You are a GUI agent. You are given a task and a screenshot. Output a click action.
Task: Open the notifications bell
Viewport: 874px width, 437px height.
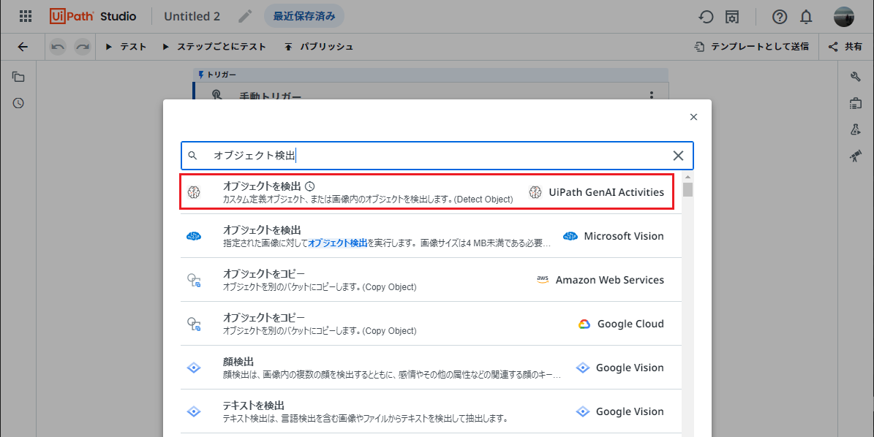coord(806,17)
